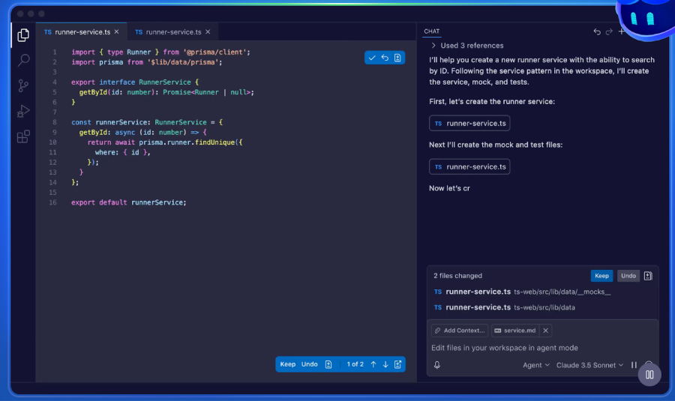Start a new chat with the plus icon
The width and height of the screenshot is (675, 401).
(x=621, y=31)
